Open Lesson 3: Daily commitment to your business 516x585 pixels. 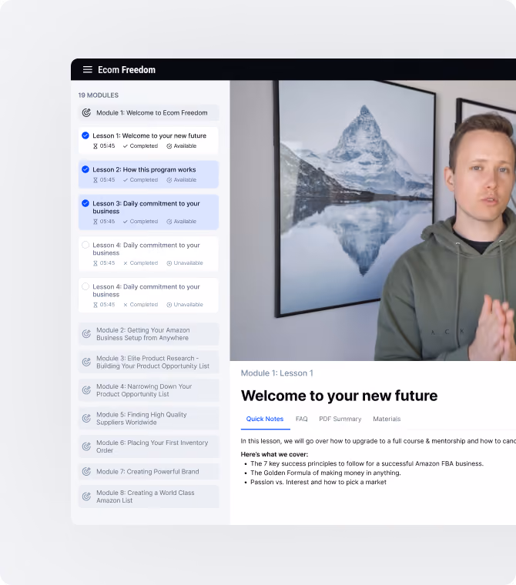pyautogui.click(x=149, y=212)
